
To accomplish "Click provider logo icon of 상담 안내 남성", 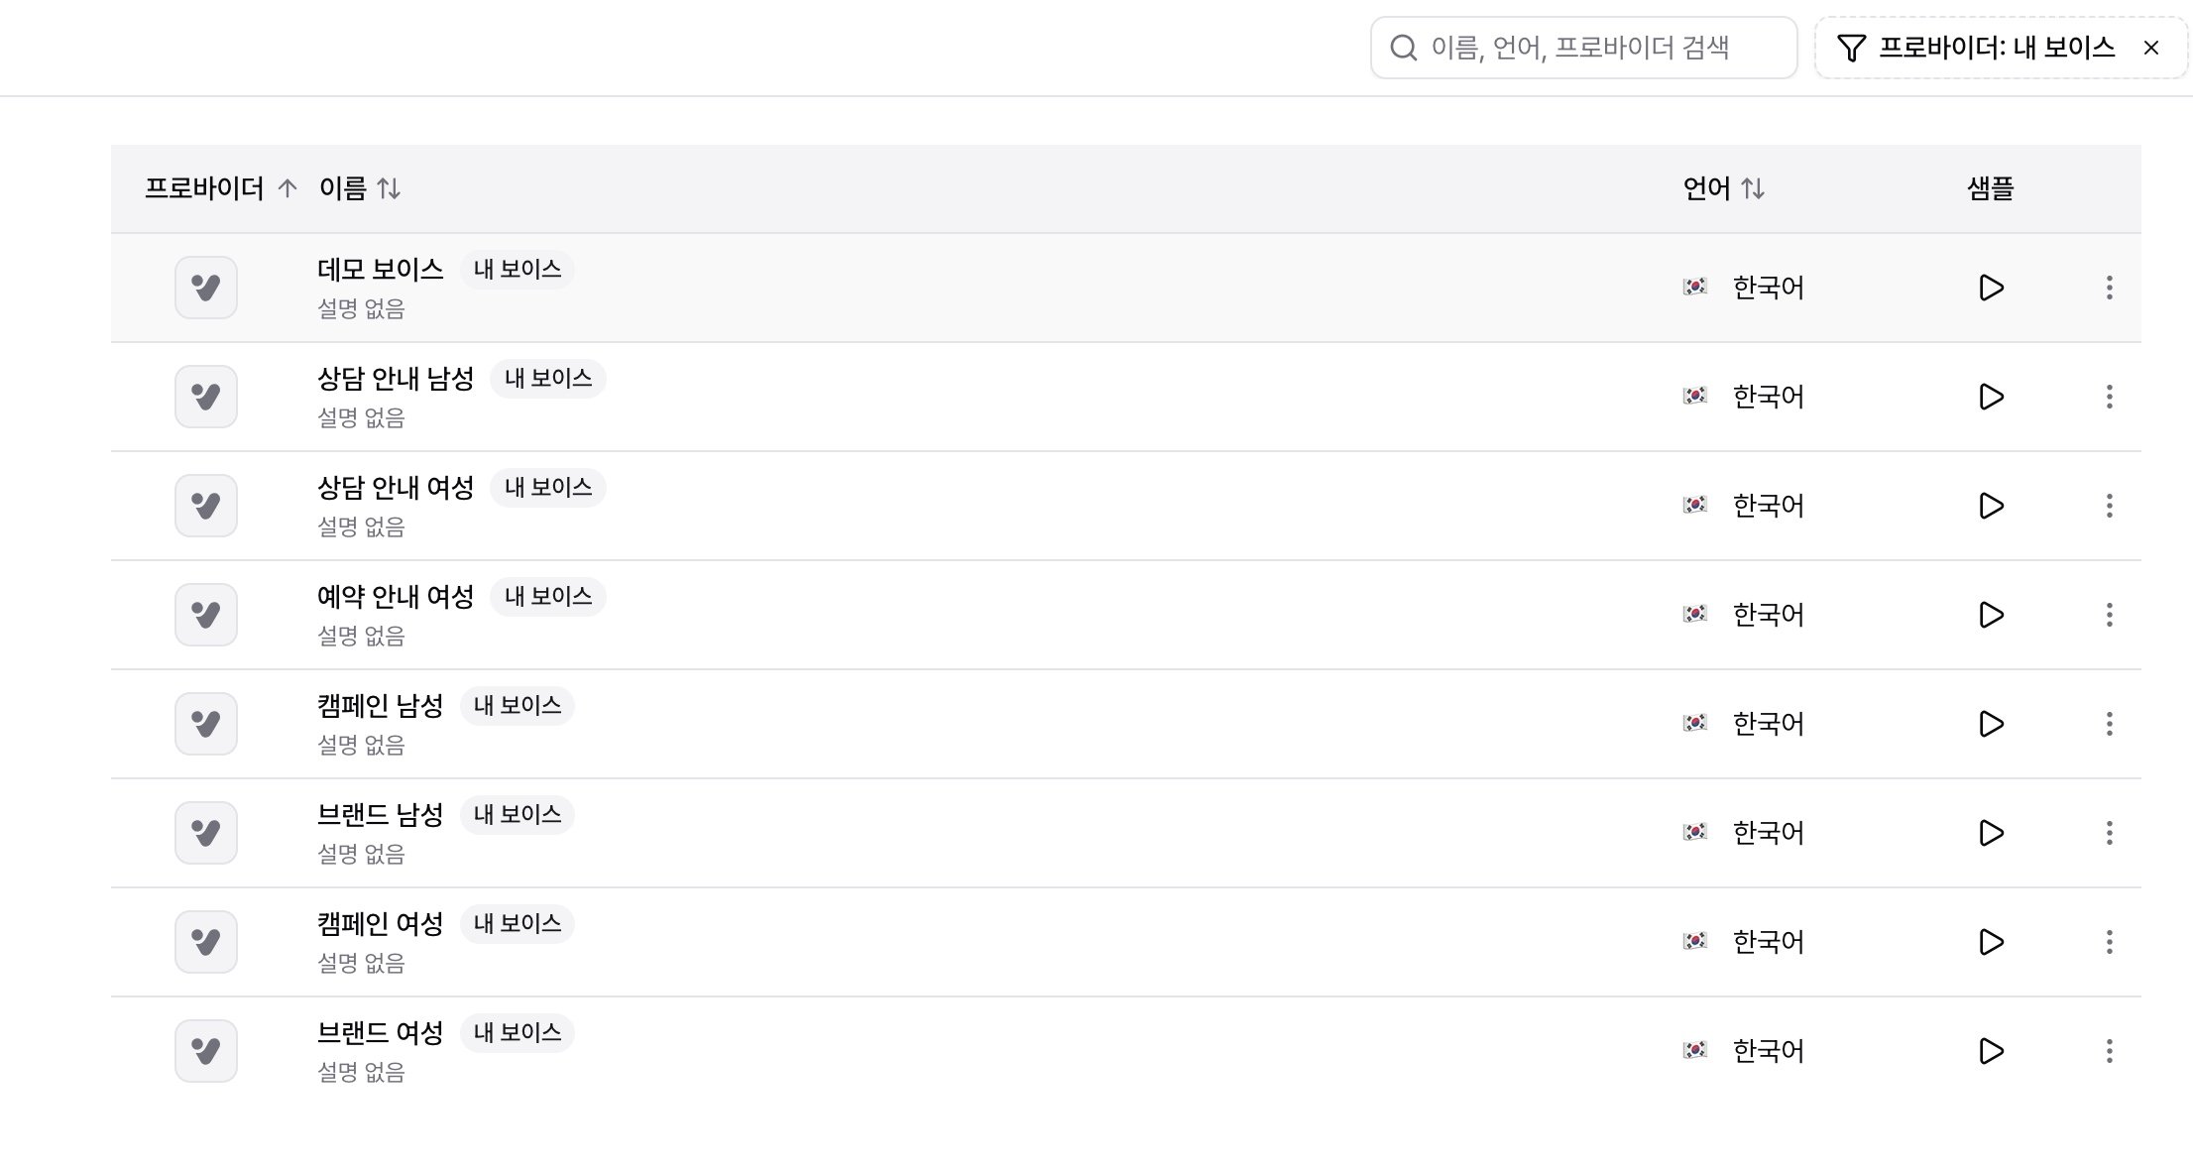I will pos(206,397).
